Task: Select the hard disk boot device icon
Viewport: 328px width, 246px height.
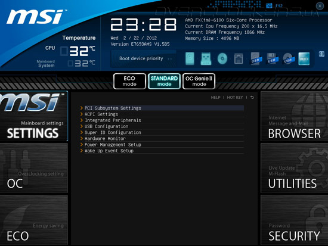Action: tap(190, 58)
